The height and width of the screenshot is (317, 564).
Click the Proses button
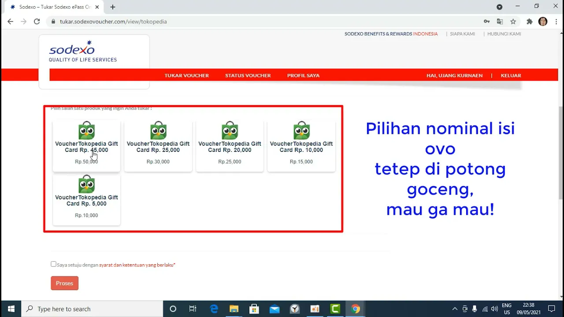click(64, 283)
